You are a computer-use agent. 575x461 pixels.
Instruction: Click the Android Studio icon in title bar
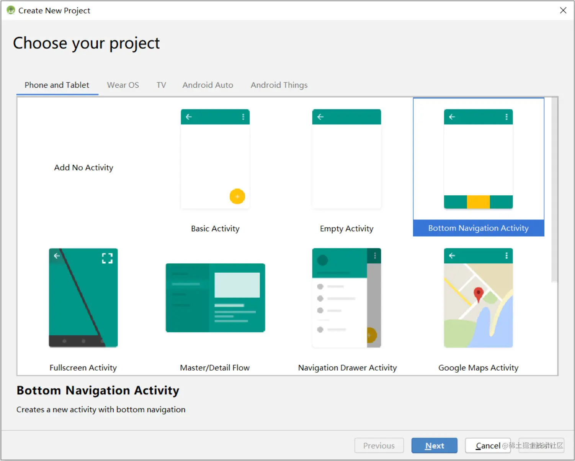pyautogui.click(x=11, y=10)
